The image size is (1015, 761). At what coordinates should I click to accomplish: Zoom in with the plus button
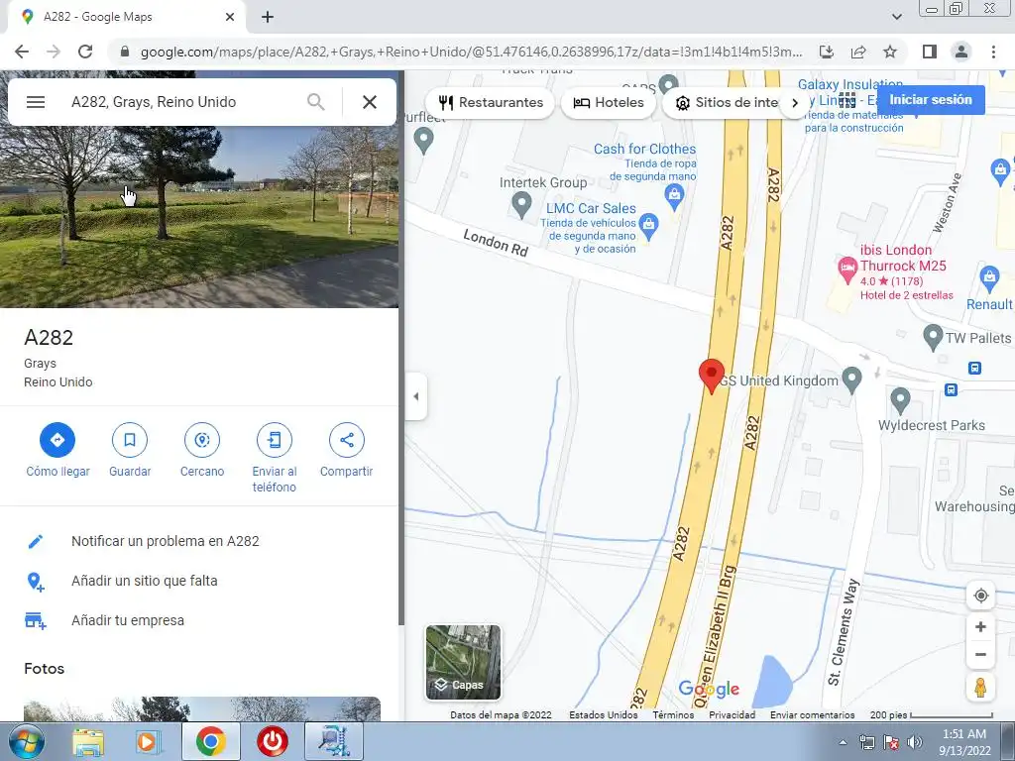(x=980, y=626)
